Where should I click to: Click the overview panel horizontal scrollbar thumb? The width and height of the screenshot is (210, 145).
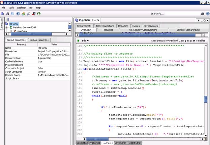(x=137, y=35)
